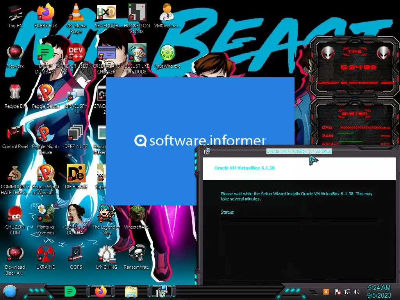Launch Plants vs Zombies shortcut
400x300 pixels.
coord(45,220)
